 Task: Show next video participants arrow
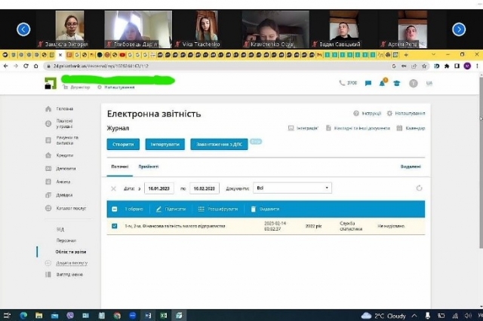coord(459,29)
